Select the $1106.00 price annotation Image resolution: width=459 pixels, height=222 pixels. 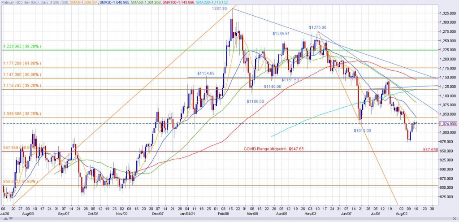(255, 101)
